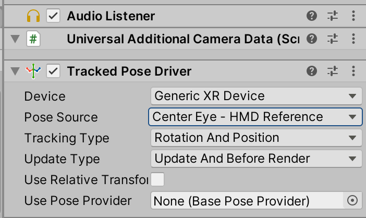Image resolution: width=366 pixels, height=218 pixels.
Task: Disable the Tracked Pose Driver checkbox
Action: [53, 71]
